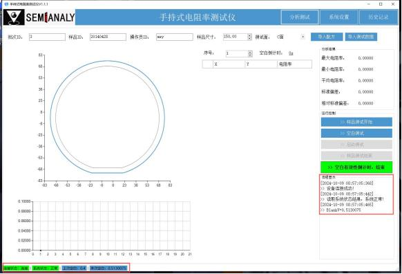The height and width of the screenshot is (274, 402).
Task: Click the 样品尺寸 value box 150.00
Action: pos(236,37)
